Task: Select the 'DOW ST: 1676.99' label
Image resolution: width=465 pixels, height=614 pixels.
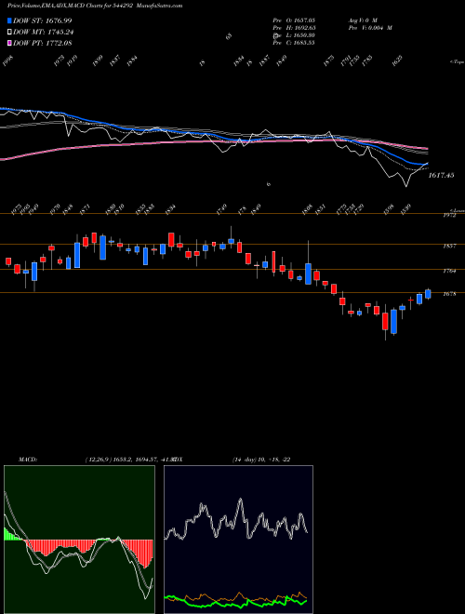Action: [42, 20]
